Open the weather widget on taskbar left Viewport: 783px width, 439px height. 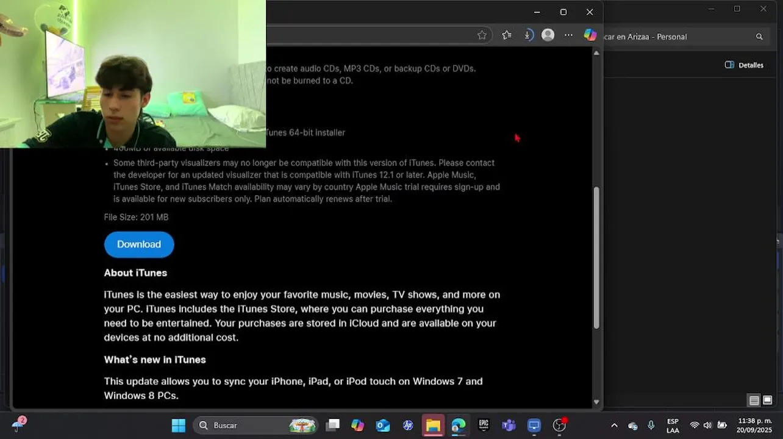pos(19,425)
